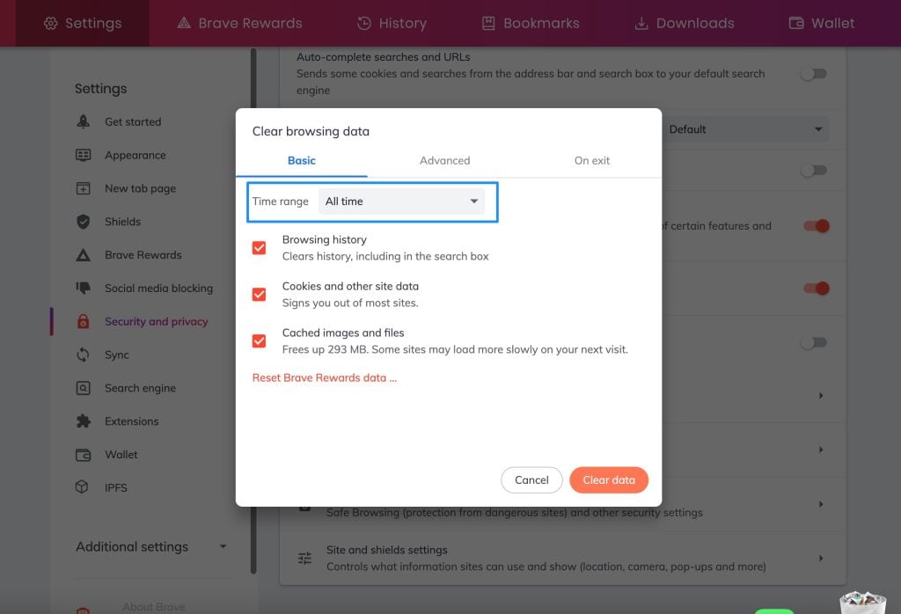
Task: Click the Brave Rewards triangle icon in top bar
Action: (184, 23)
